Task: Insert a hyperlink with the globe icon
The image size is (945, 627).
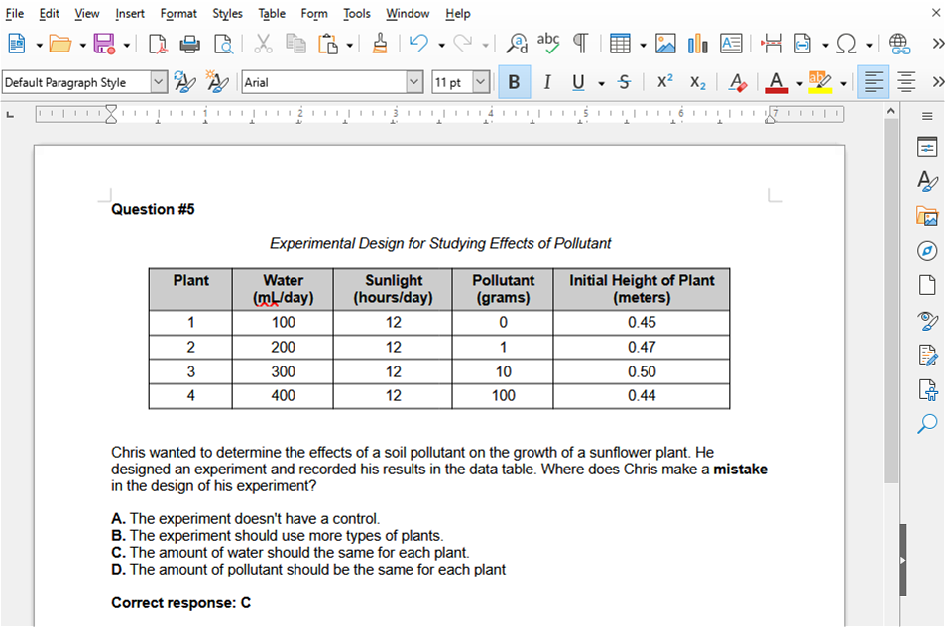Action: pyautogui.click(x=899, y=44)
